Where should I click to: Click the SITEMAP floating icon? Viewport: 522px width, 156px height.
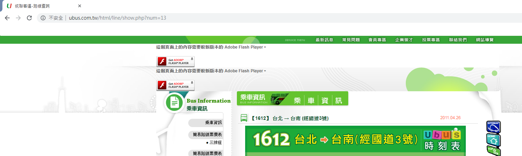click(x=493, y=127)
